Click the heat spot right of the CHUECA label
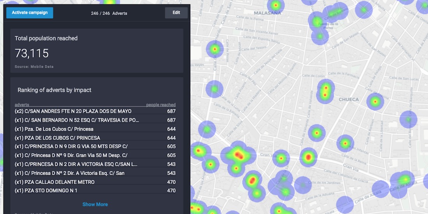The height and width of the screenshot is (214, 428). click(375, 102)
